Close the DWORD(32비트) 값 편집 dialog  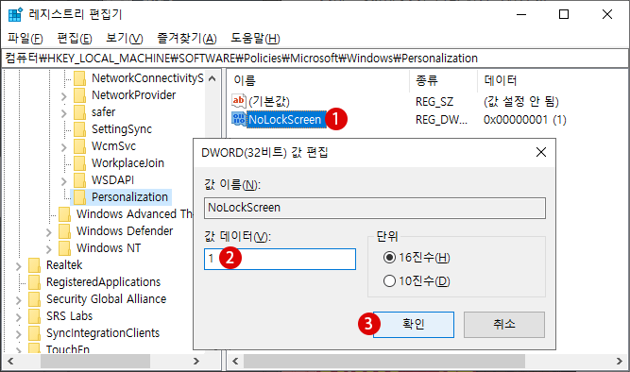click(541, 152)
